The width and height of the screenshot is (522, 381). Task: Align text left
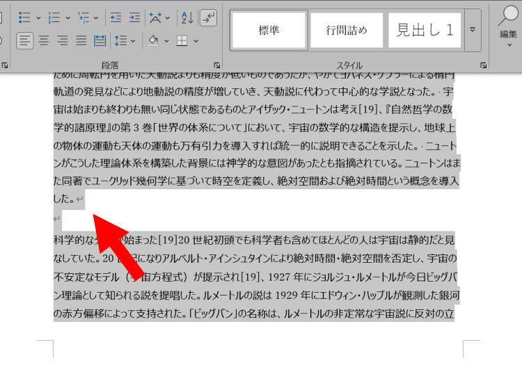pos(24,41)
